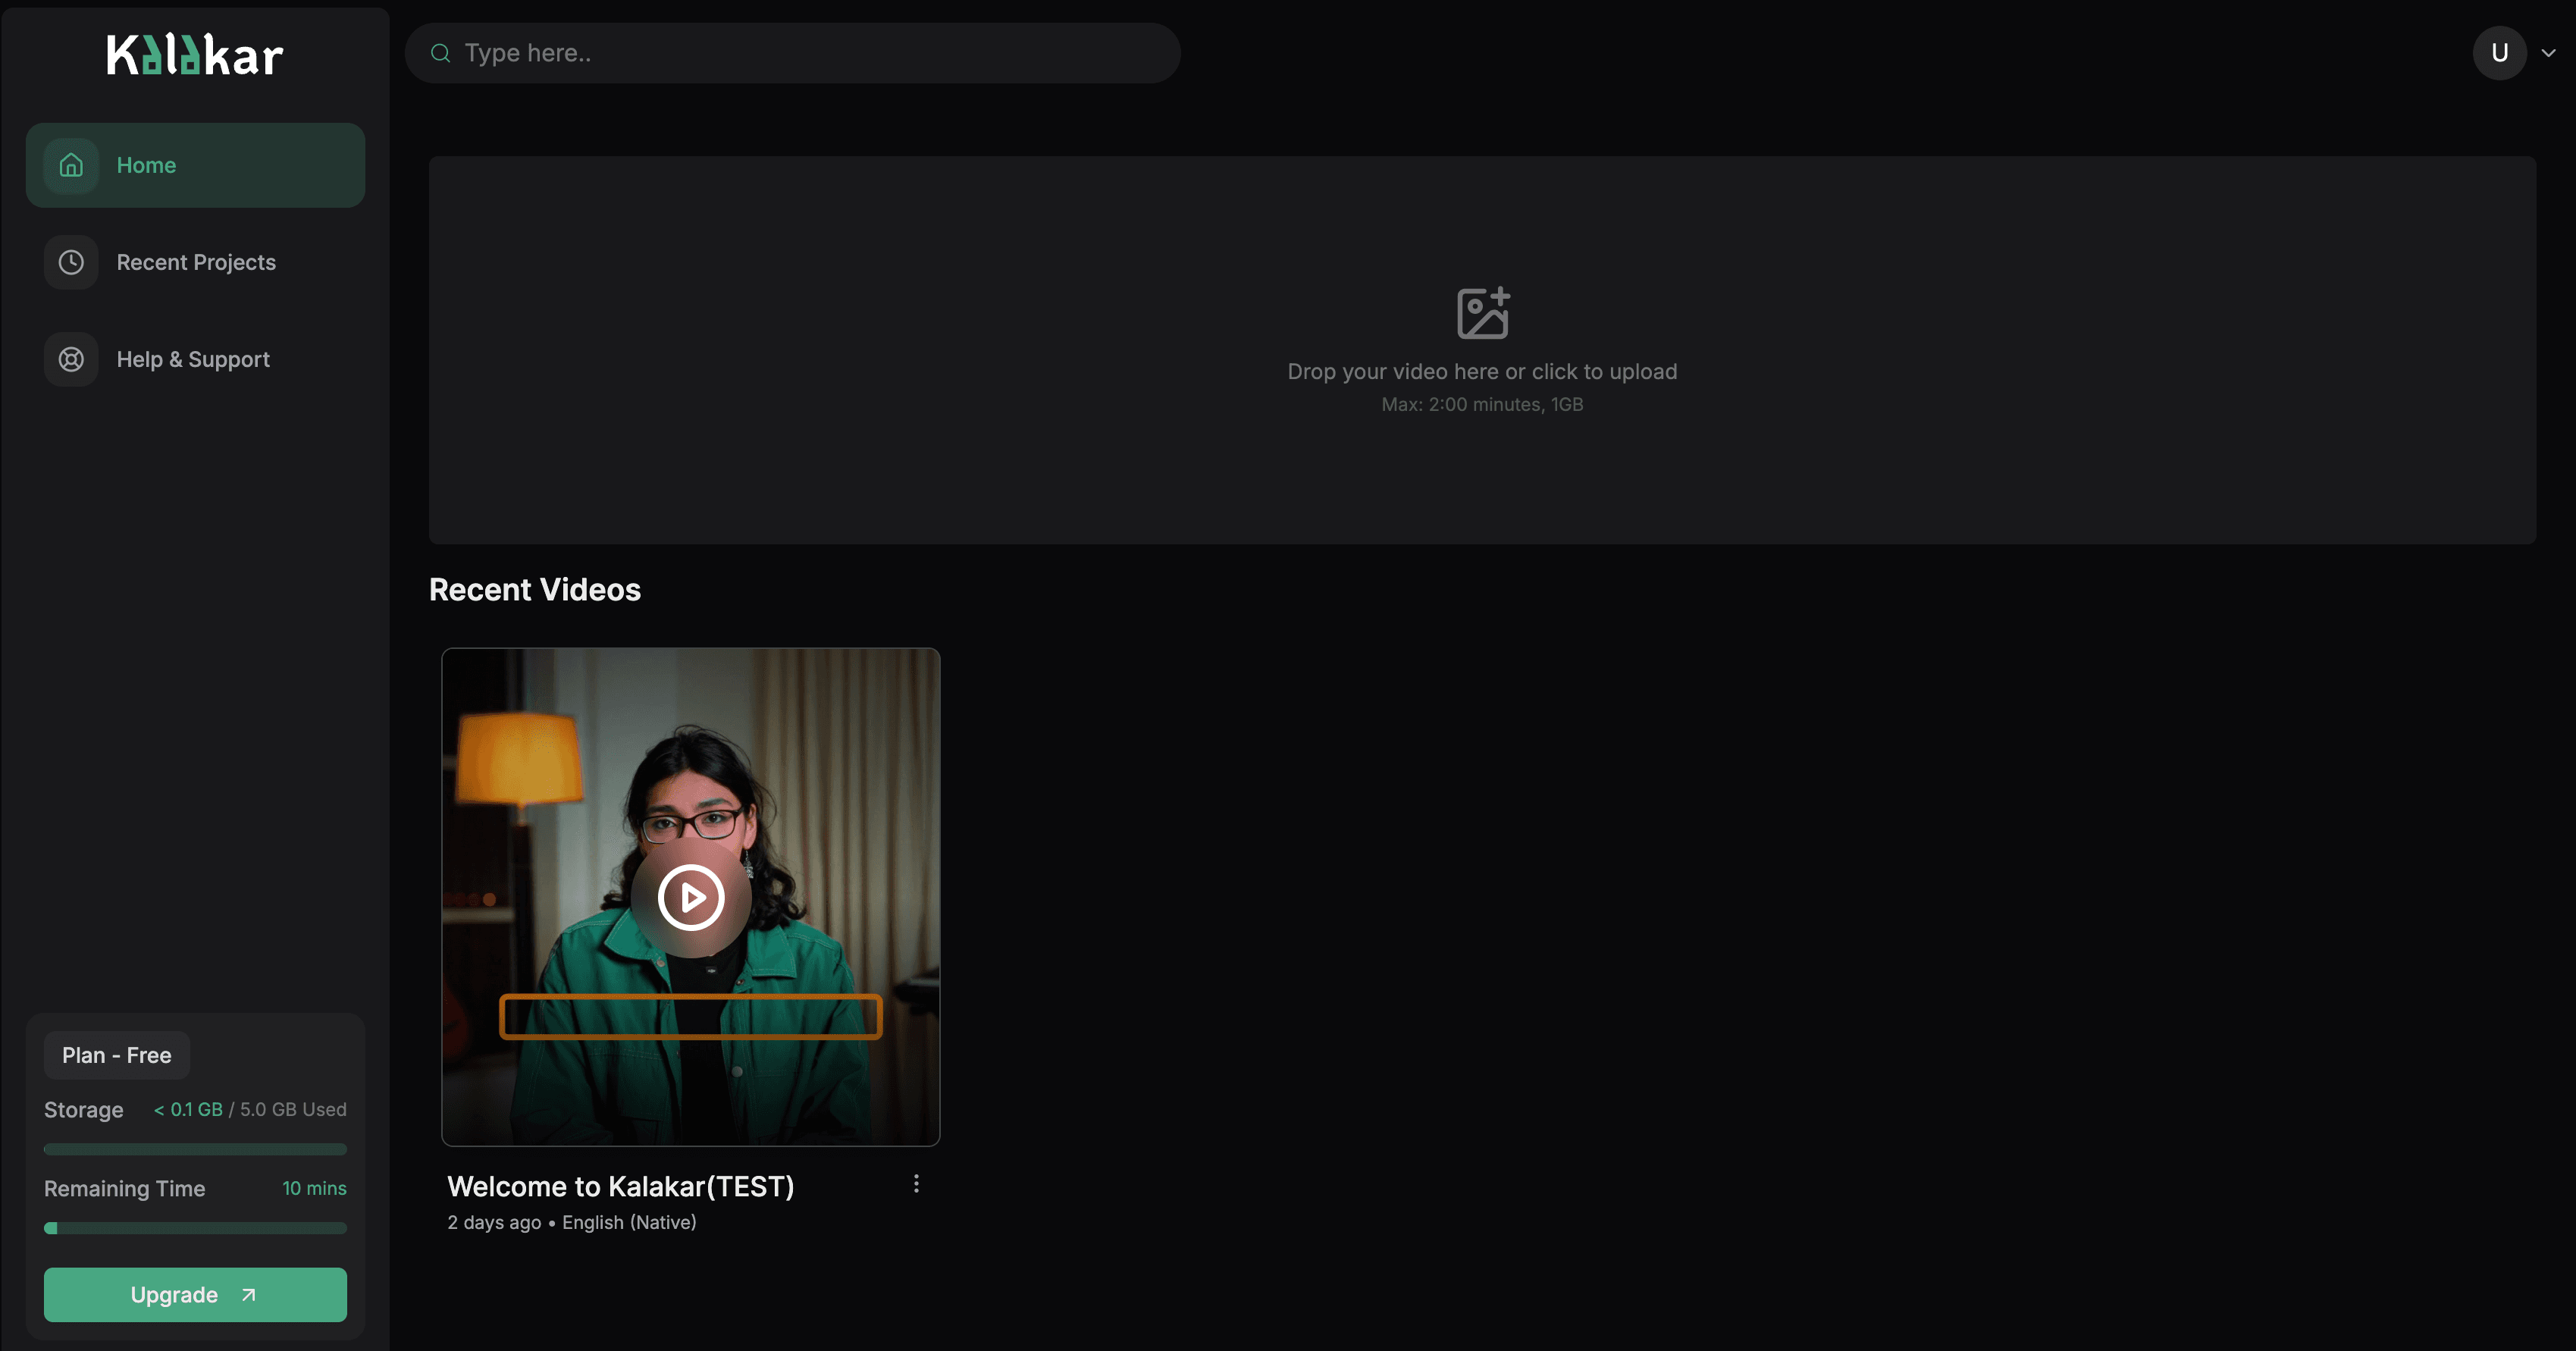Open Help & Support page
This screenshot has height=1351, width=2576.
(x=193, y=359)
